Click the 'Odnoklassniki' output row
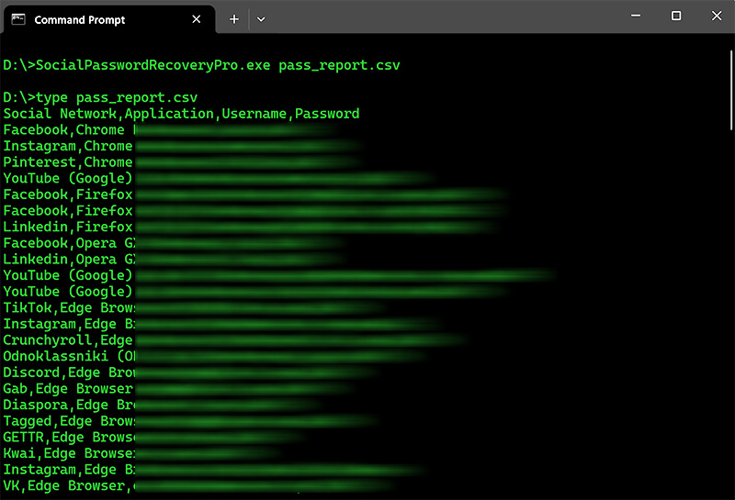 click(x=216, y=356)
